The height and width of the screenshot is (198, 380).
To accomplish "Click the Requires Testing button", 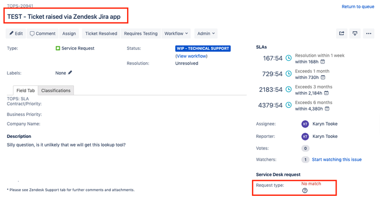I will pyautogui.click(x=141, y=33).
